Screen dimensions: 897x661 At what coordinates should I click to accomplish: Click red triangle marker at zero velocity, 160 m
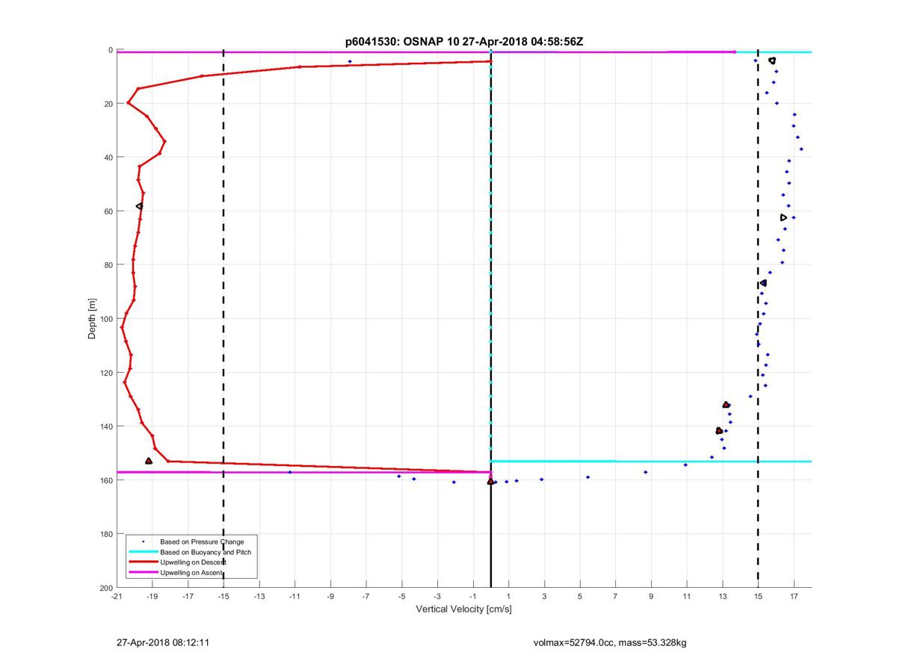point(490,482)
